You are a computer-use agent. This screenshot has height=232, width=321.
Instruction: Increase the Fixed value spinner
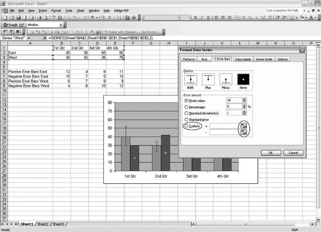click(x=244, y=99)
